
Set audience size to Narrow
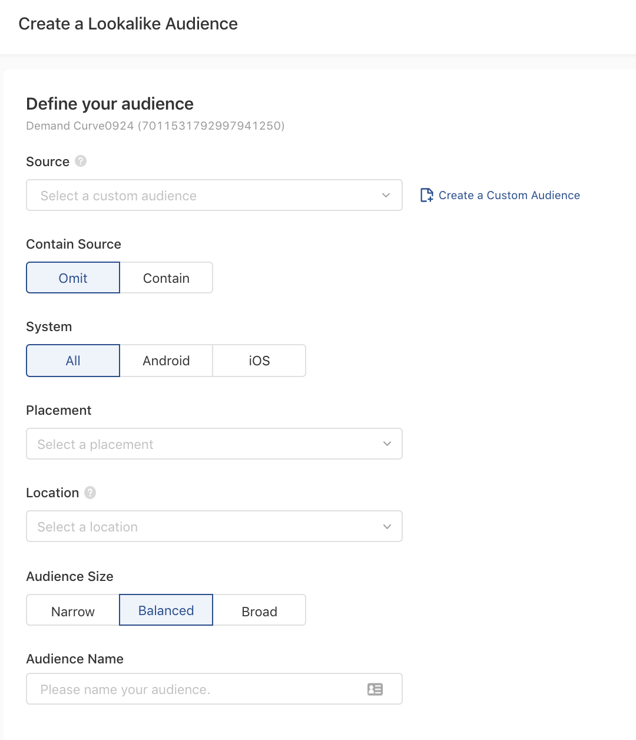click(73, 611)
